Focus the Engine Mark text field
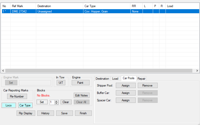200x125 pixels. click(x=35, y=83)
